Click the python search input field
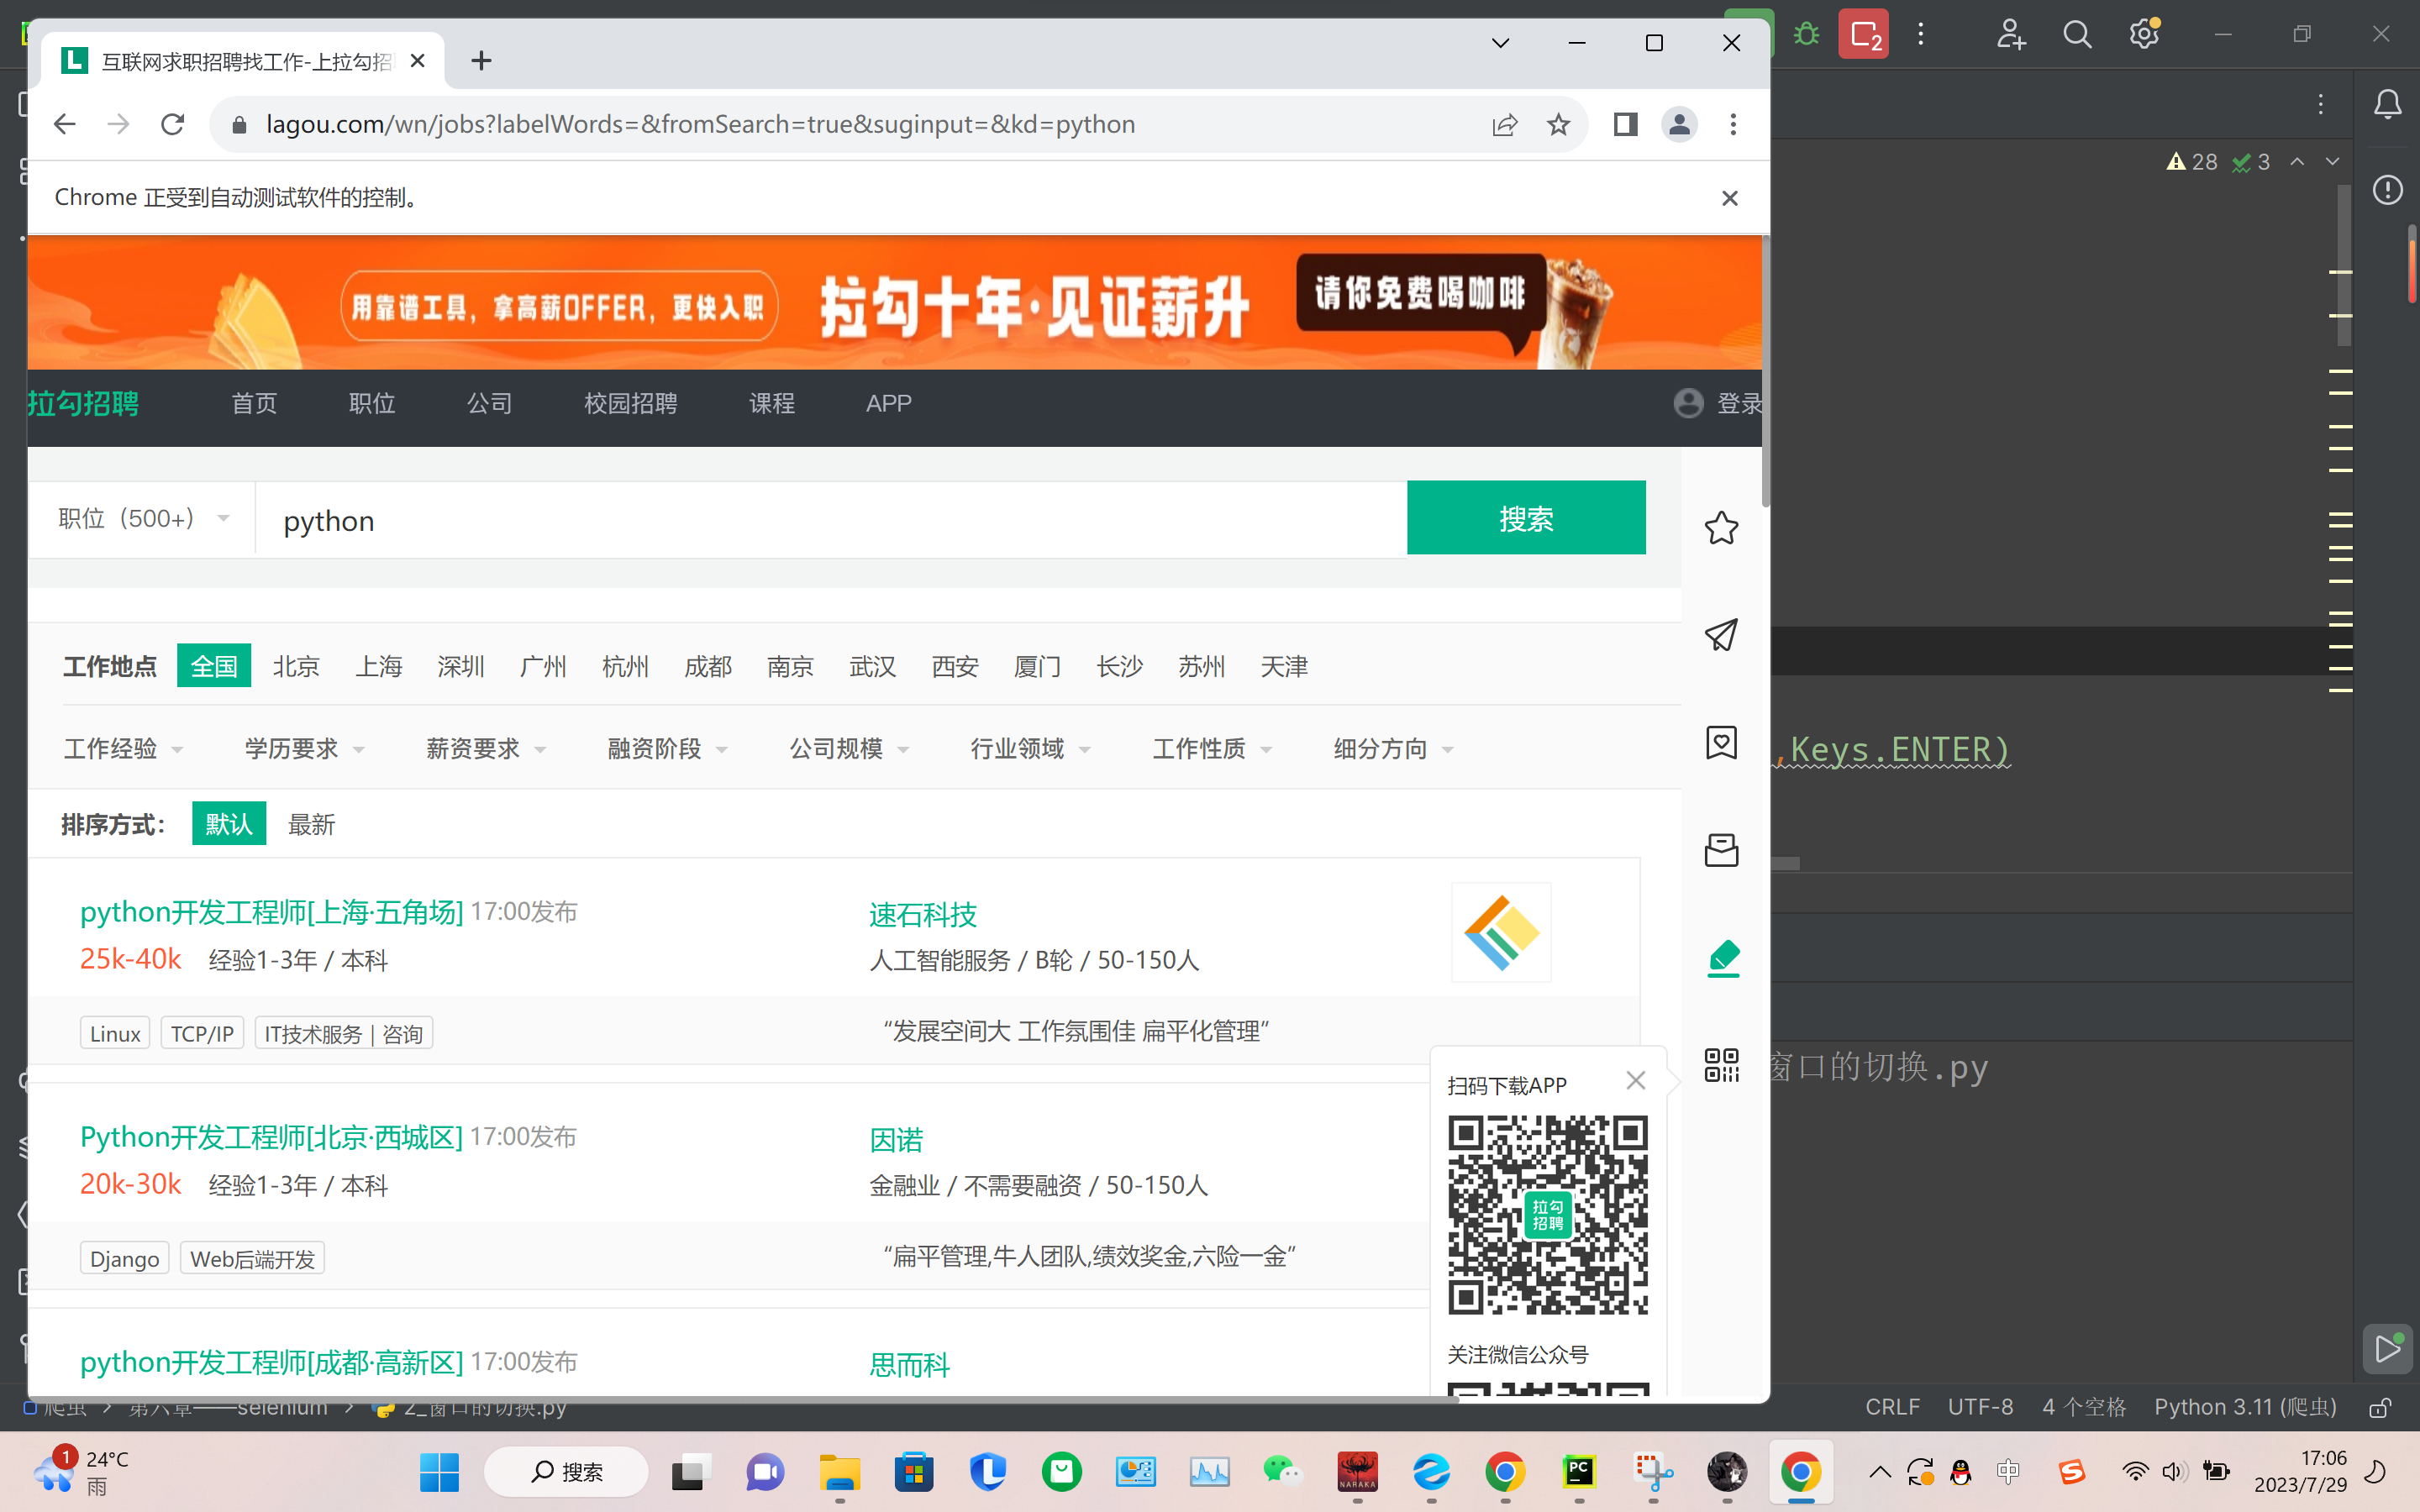 pos(830,520)
